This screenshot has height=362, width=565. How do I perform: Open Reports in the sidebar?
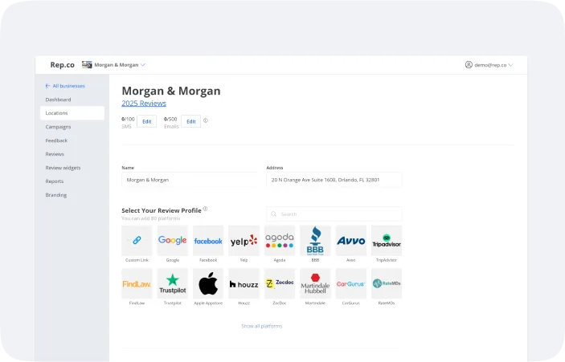click(55, 181)
